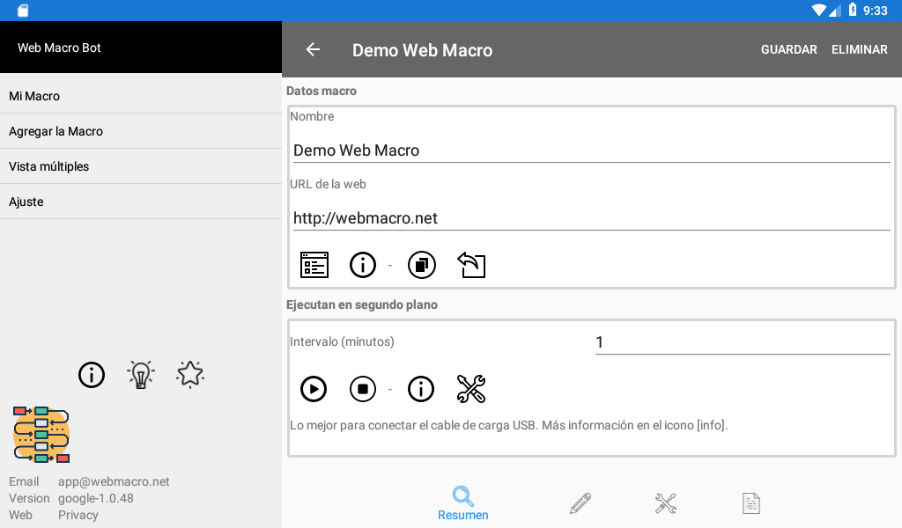
Task: Click the version text google-1.0.48
Action: pos(96,498)
